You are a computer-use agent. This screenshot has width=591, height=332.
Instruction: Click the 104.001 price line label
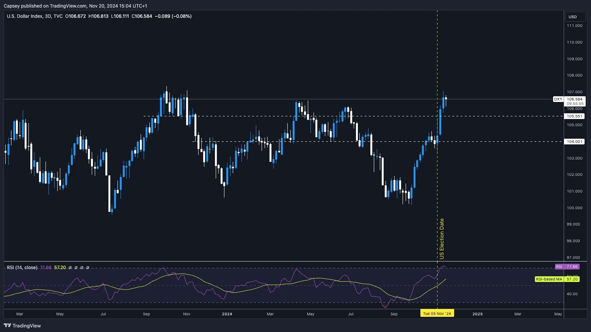point(574,141)
